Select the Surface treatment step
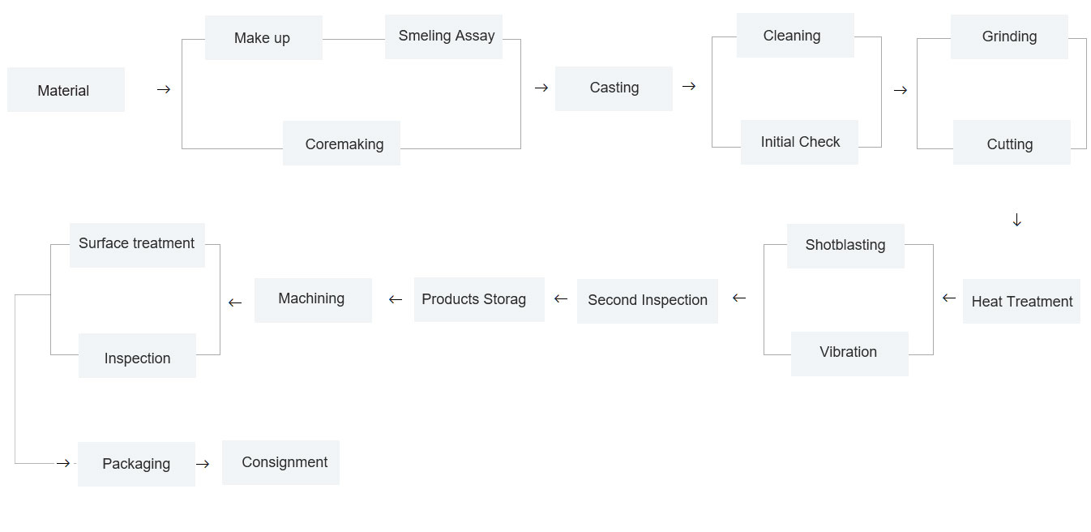The height and width of the screenshot is (532, 1091). (x=137, y=245)
